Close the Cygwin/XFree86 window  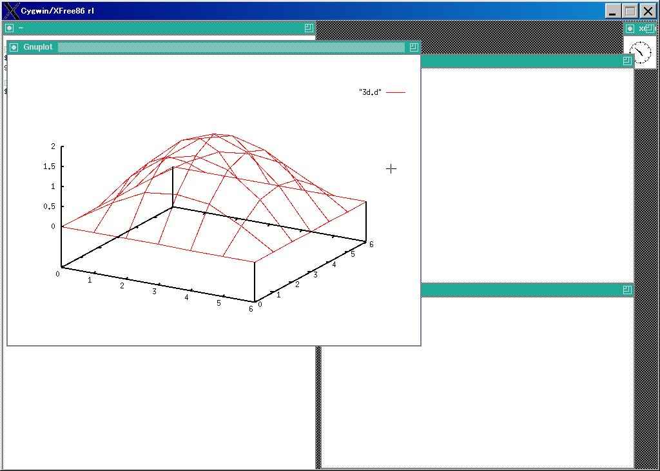(x=647, y=11)
